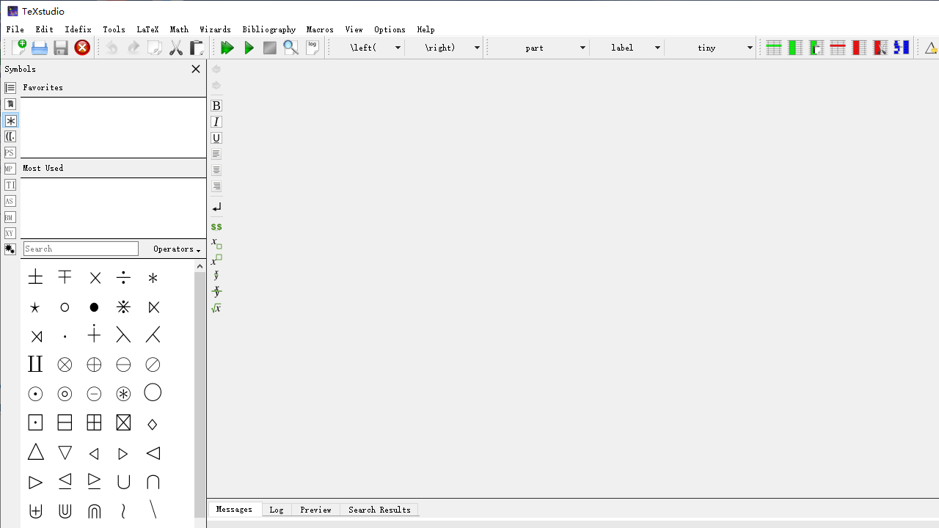The image size is (939, 528).
Task: Open the log messages viewer icon
Action: pos(313,47)
